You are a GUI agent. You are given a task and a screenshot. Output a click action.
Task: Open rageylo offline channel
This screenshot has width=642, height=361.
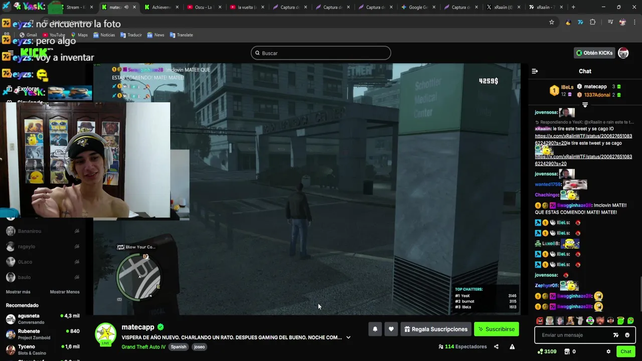pos(43,246)
